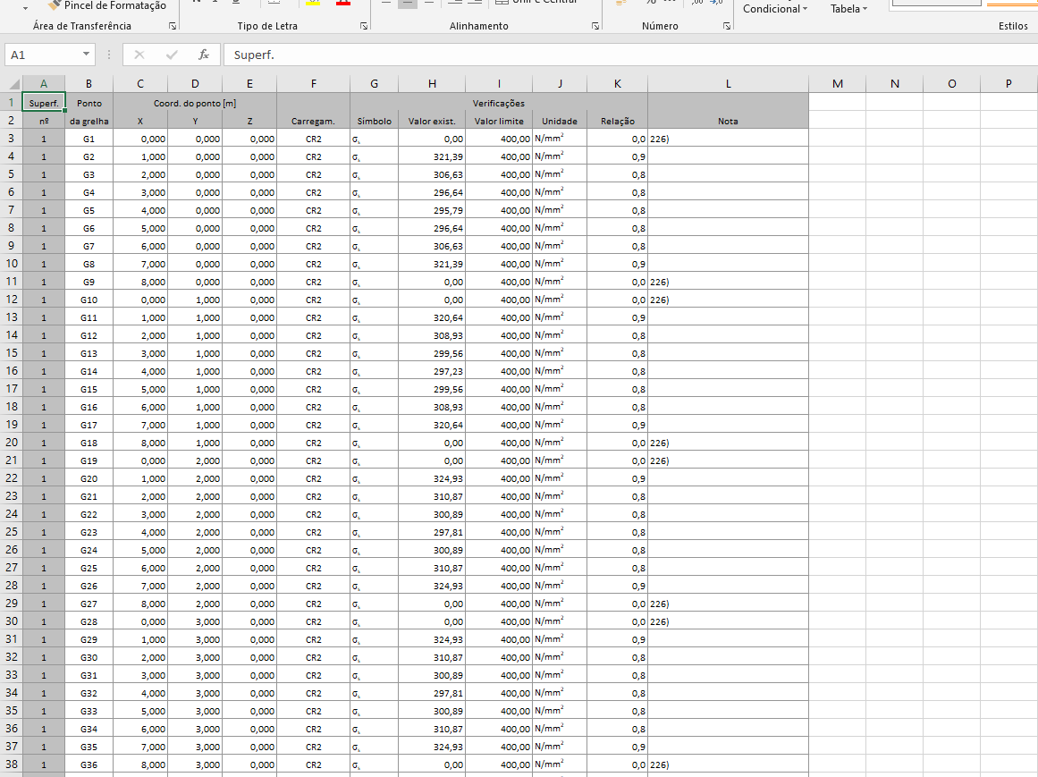Click the fx insert function icon
The height and width of the screenshot is (777, 1038).
[x=204, y=55]
